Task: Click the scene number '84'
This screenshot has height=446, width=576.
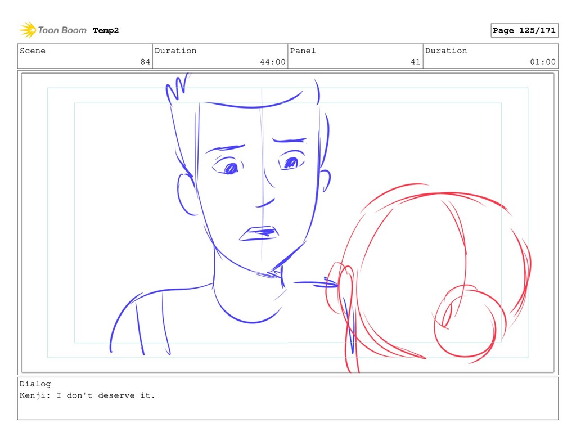Action: [x=145, y=62]
